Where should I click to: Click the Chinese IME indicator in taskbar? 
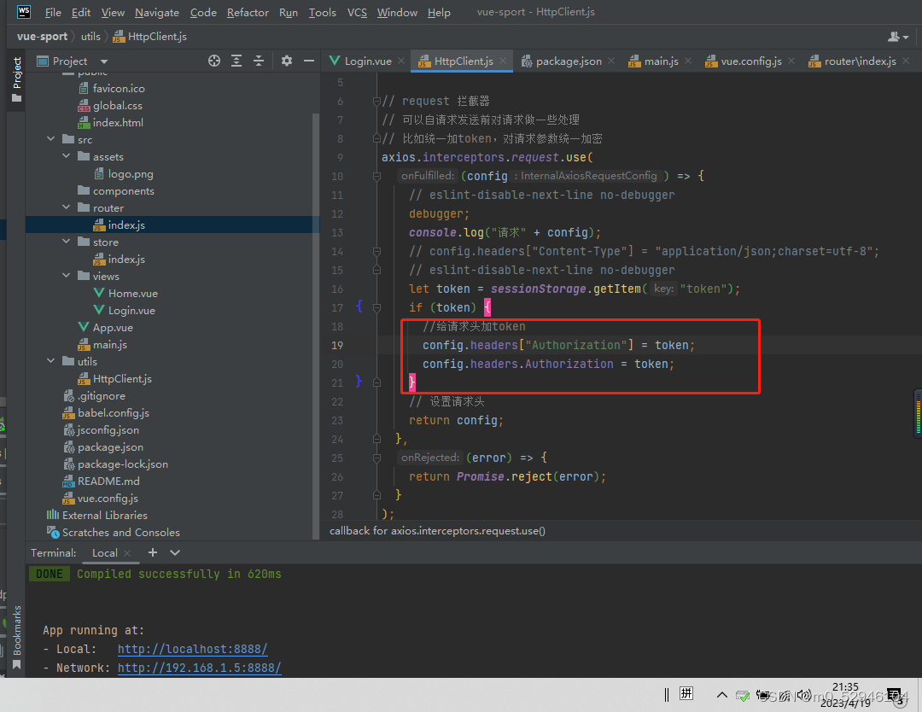[x=686, y=694]
